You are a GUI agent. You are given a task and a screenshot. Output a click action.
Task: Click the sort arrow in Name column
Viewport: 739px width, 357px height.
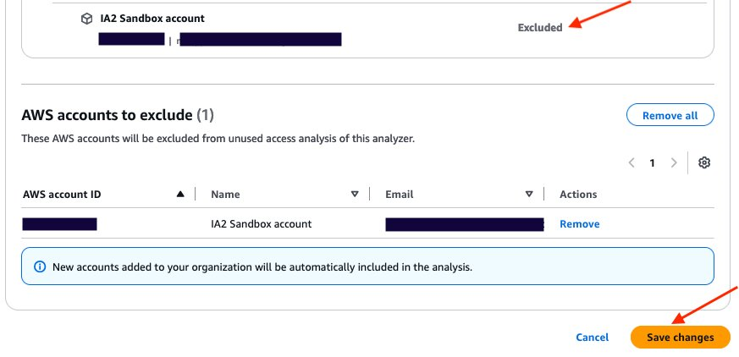coord(355,195)
